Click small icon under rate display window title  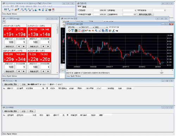click(4, 22)
